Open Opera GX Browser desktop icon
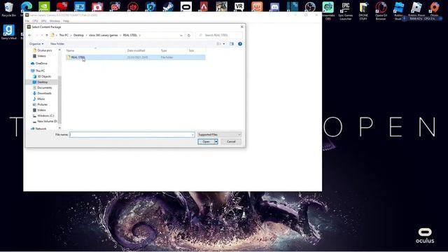 point(381,11)
